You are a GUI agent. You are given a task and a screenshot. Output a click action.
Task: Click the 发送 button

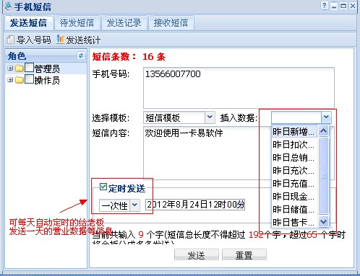pos(197,255)
